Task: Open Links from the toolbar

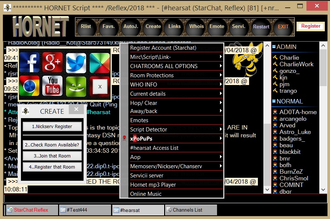Action: coord(174,27)
